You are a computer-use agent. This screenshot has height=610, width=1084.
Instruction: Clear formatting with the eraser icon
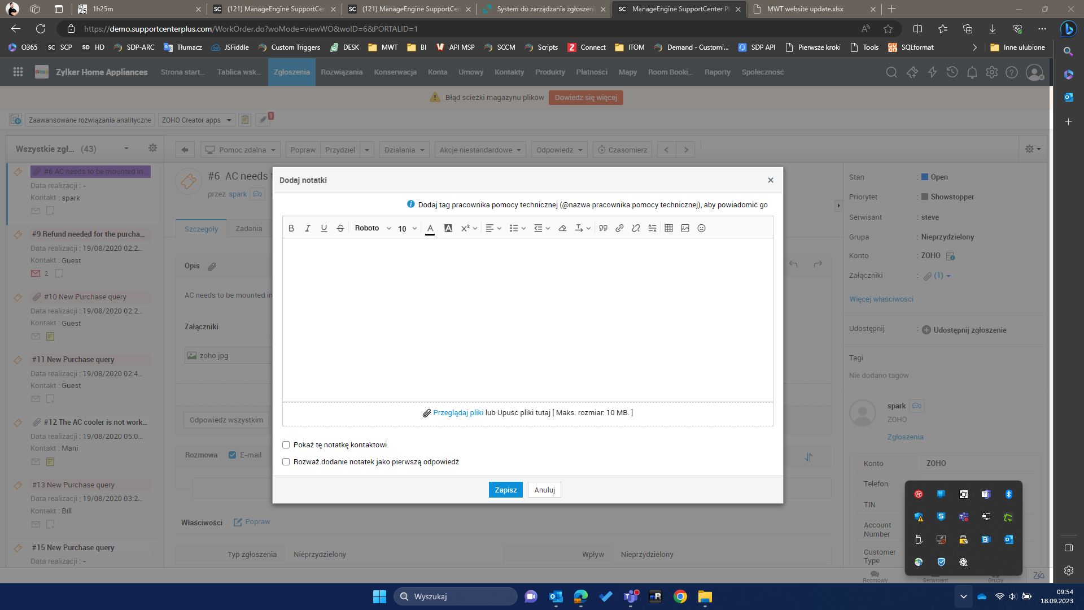click(x=562, y=228)
